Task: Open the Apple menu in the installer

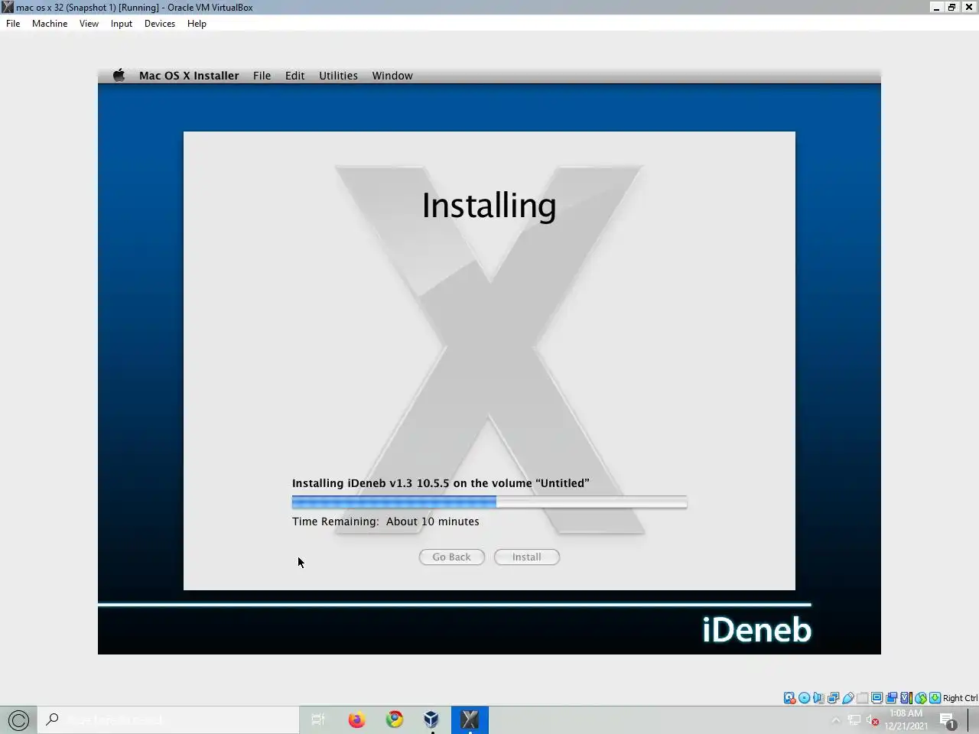Action: pos(119,75)
